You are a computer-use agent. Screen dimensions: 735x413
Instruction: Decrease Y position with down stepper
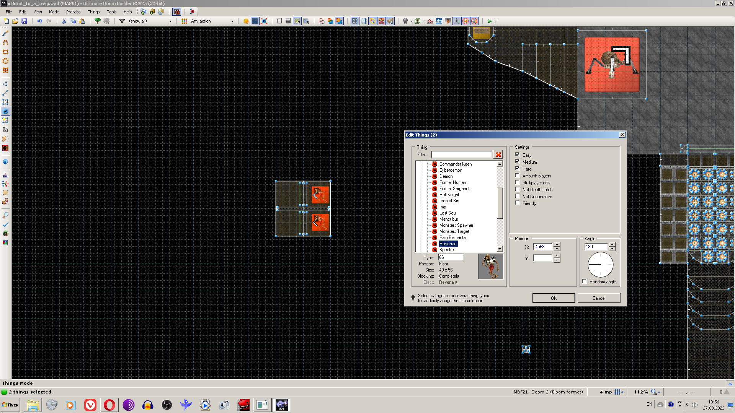[557, 260]
